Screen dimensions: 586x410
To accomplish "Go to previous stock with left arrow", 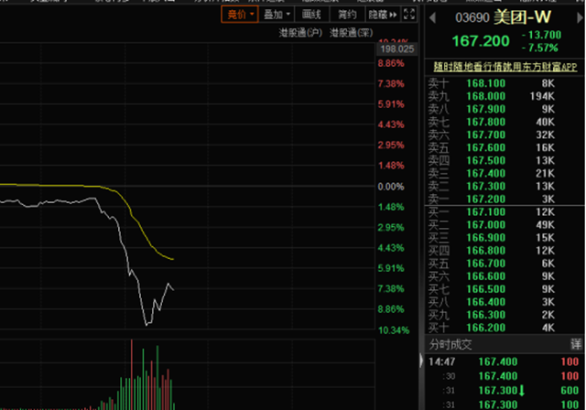I will pos(433,17).
